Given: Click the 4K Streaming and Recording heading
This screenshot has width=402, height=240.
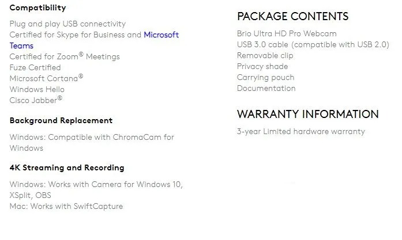Looking at the screenshot, I should click(x=67, y=168).
